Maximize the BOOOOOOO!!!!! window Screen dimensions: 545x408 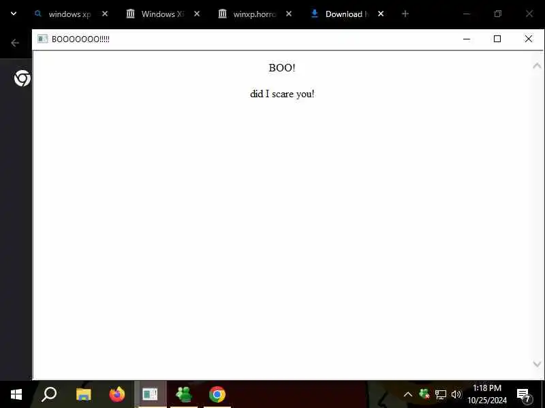point(497,39)
